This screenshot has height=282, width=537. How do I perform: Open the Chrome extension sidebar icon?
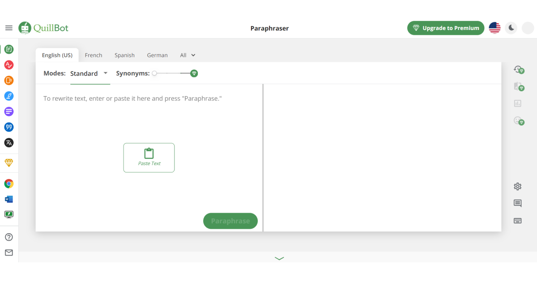[9, 184]
